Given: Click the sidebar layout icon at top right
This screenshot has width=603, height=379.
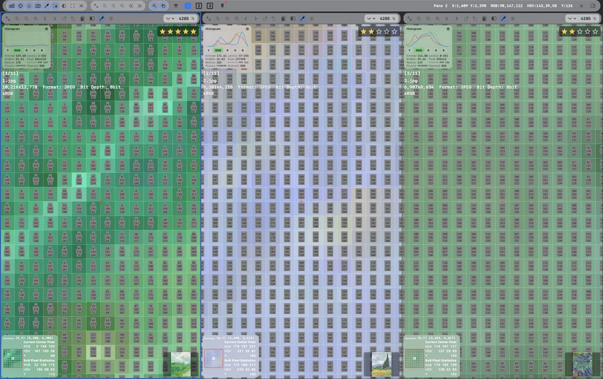Looking at the screenshot, I should 594,6.
